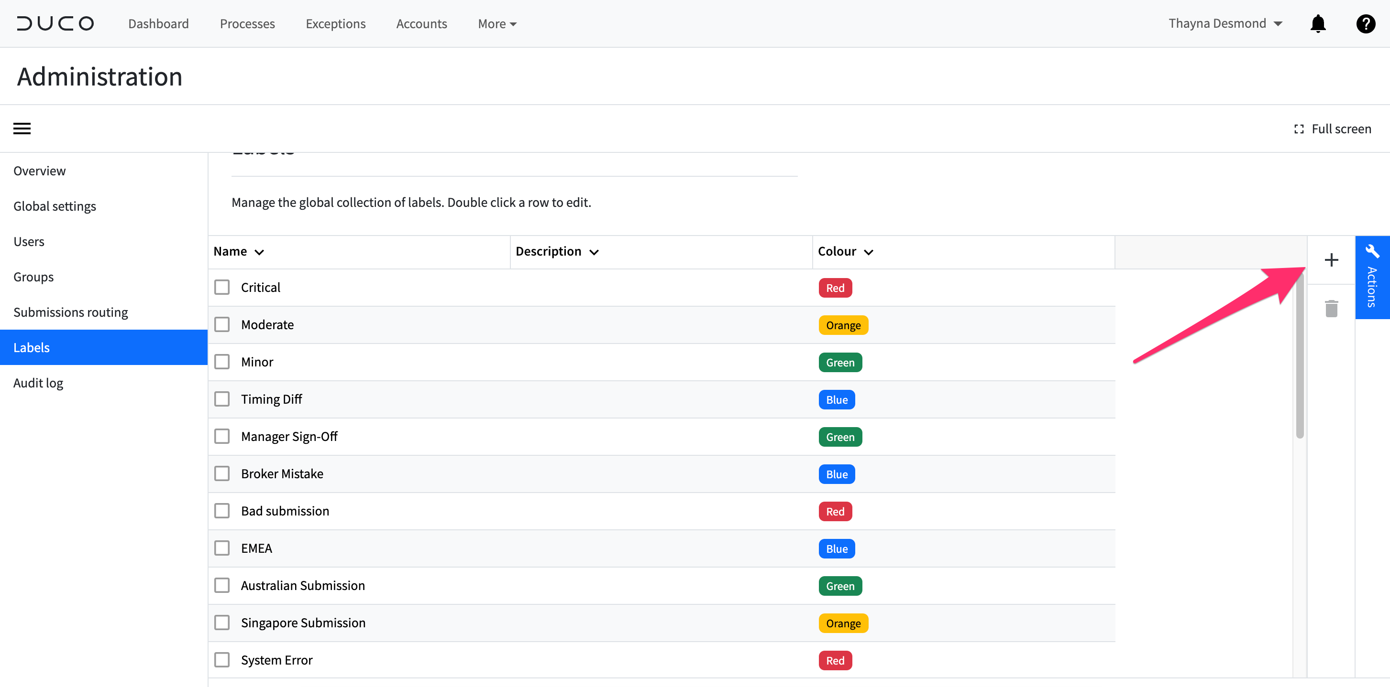Toggle the hamburger sidebar menu
The image size is (1390, 687).
click(22, 129)
